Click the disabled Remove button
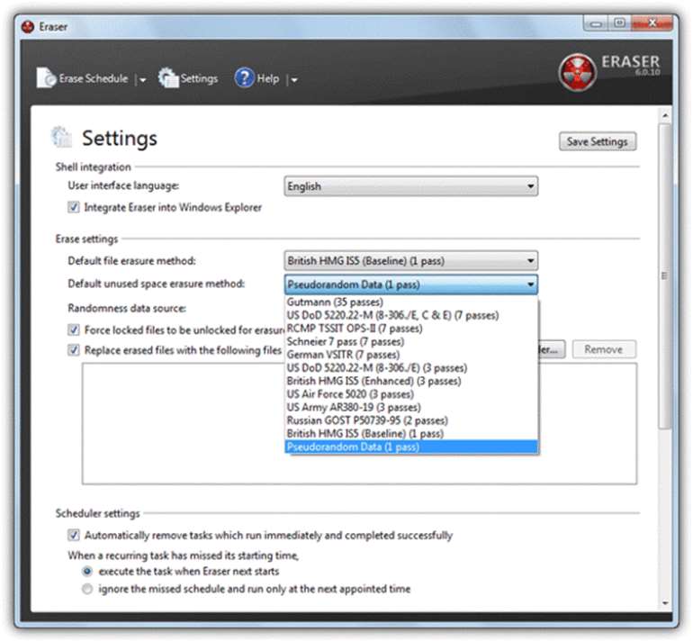 pyautogui.click(x=604, y=349)
